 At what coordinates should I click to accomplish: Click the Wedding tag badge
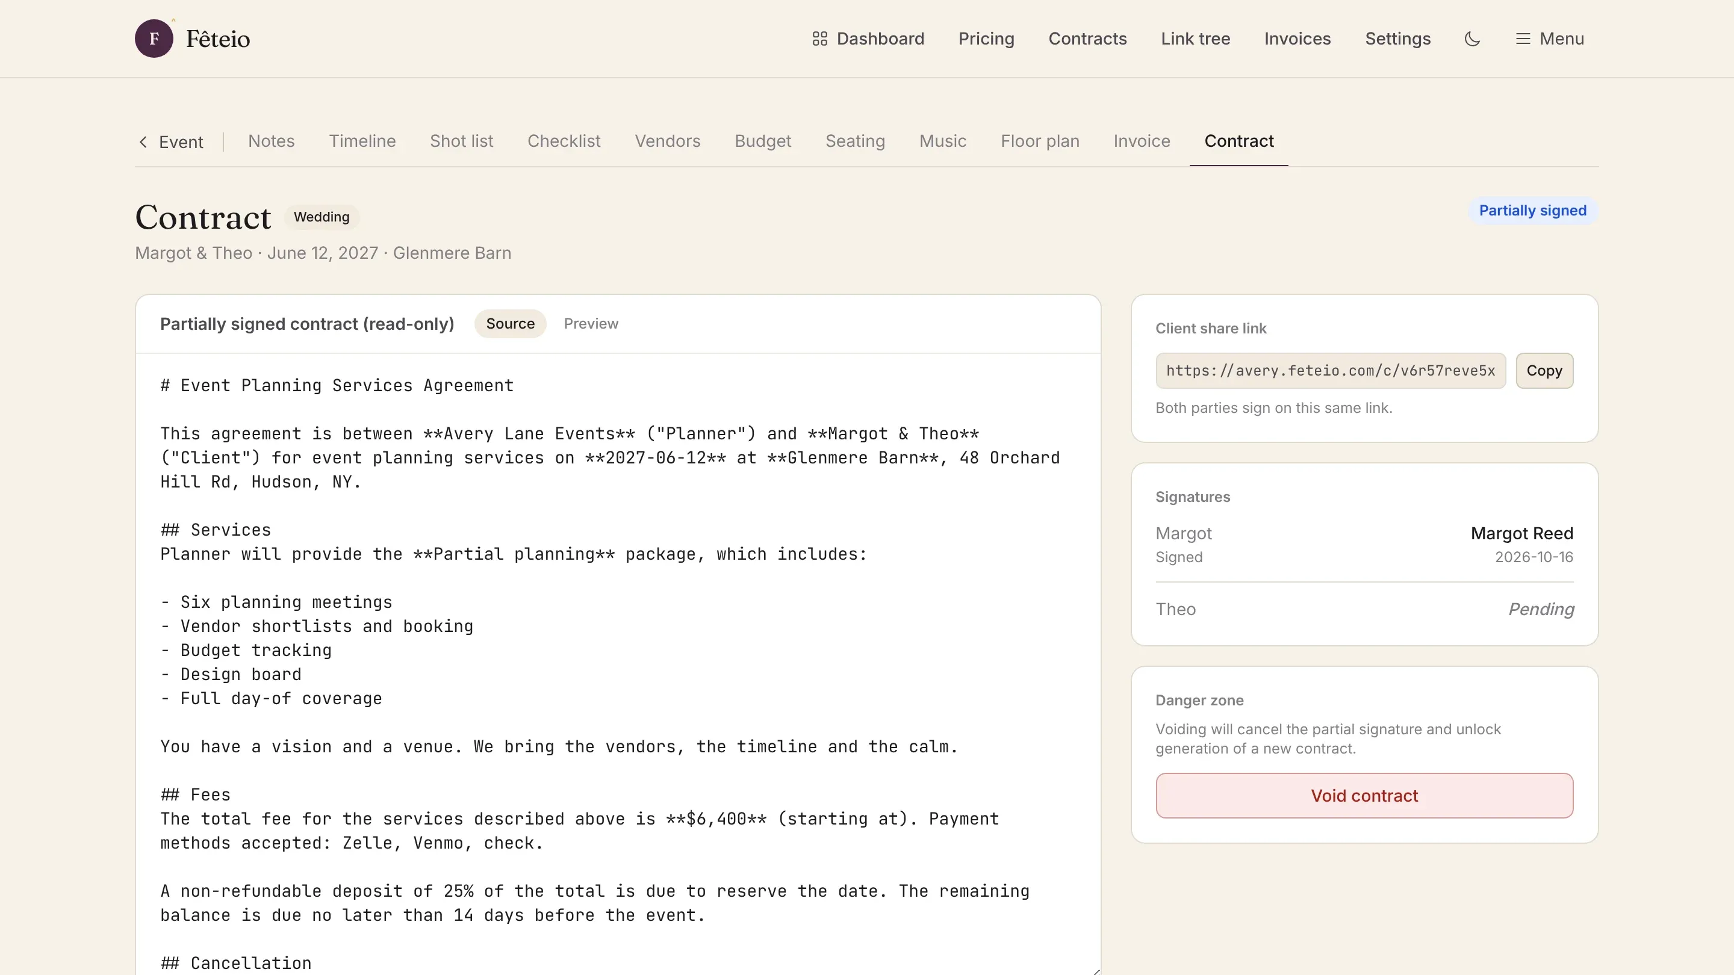(x=322, y=217)
